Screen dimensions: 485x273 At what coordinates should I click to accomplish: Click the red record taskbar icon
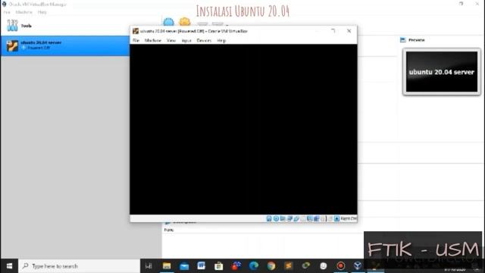click(x=340, y=266)
